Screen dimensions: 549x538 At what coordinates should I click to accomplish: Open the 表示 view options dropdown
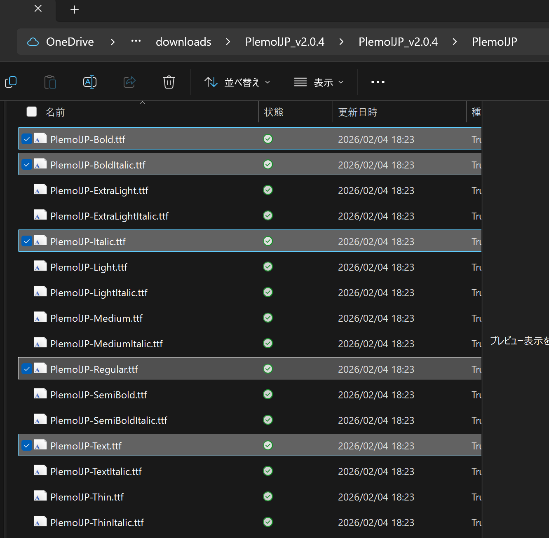tap(319, 82)
